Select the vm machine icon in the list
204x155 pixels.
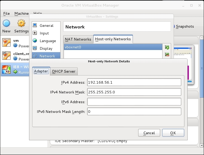[6, 42]
